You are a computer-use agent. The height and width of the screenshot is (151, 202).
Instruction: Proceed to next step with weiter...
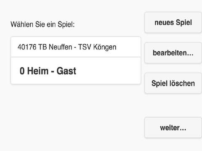(173, 128)
